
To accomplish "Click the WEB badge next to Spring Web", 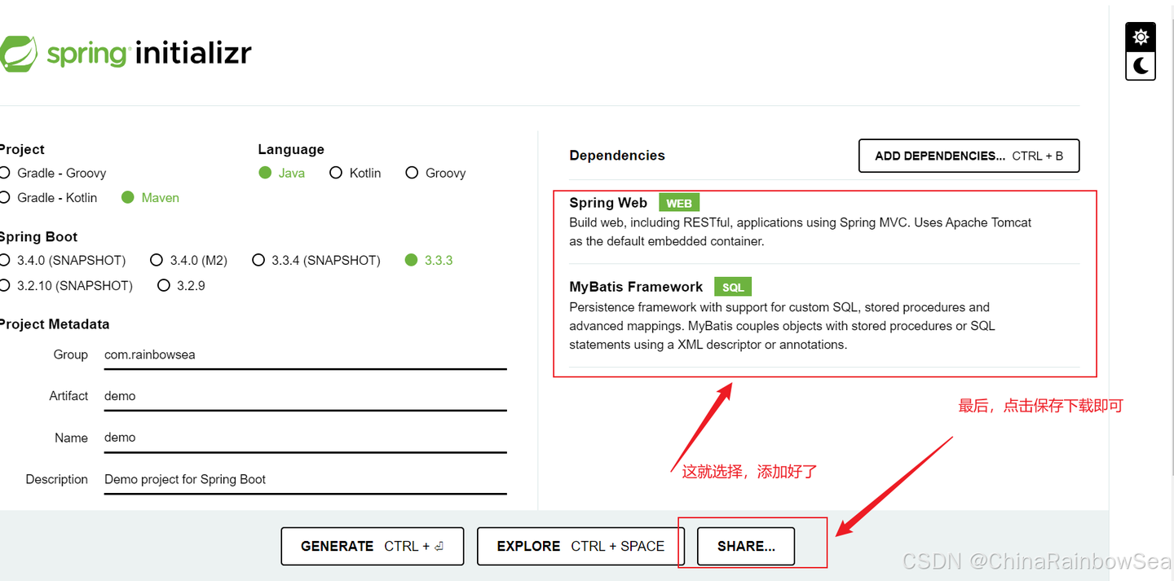I will coord(678,202).
